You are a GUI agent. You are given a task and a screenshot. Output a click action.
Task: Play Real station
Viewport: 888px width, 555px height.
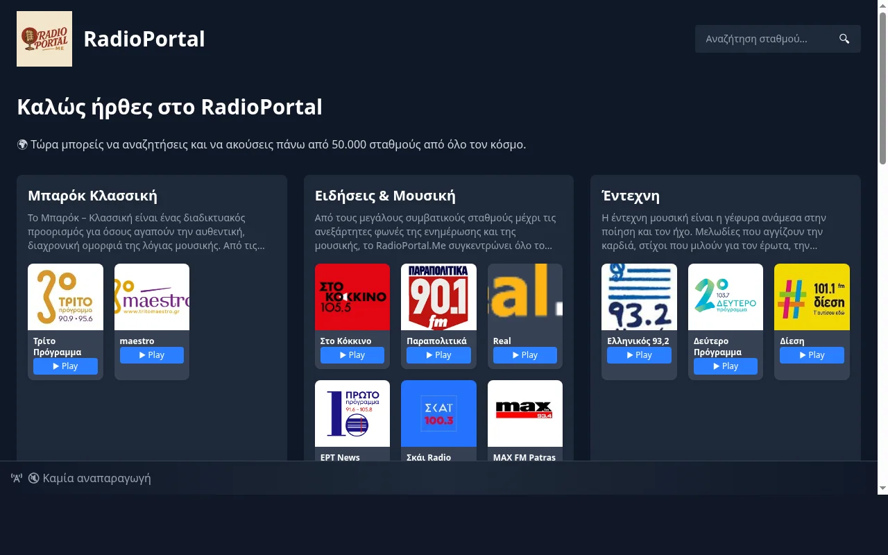tap(525, 355)
